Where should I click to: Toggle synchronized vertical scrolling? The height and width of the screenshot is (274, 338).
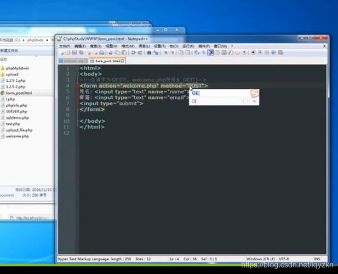[x=181, y=53]
